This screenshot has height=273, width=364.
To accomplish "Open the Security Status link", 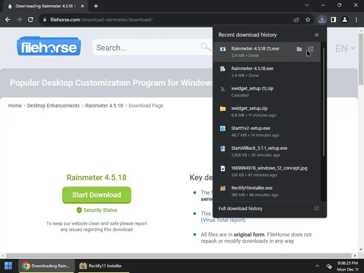I will (97, 210).
